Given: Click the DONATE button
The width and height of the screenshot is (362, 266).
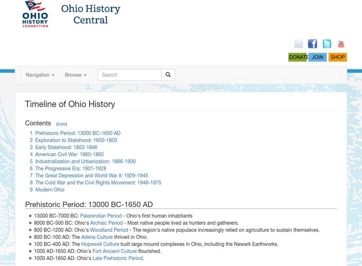Looking at the screenshot, I should [x=297, y=57].
